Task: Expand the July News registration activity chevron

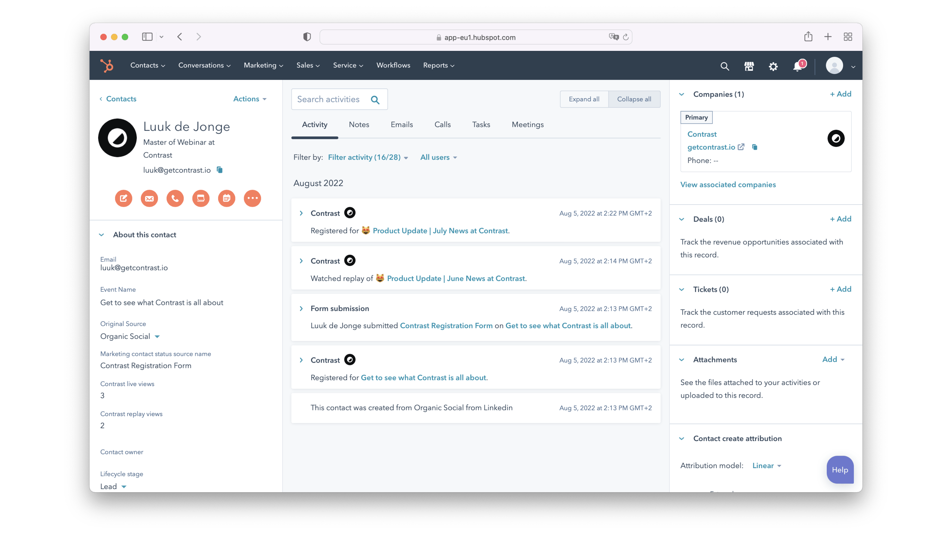Action: [x=301, y=213]
